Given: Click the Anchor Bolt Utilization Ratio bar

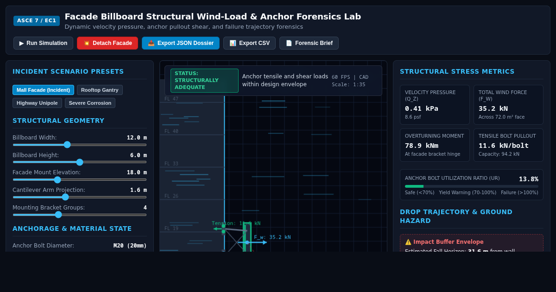Looking at the screenshot, I should coord(472,186).
